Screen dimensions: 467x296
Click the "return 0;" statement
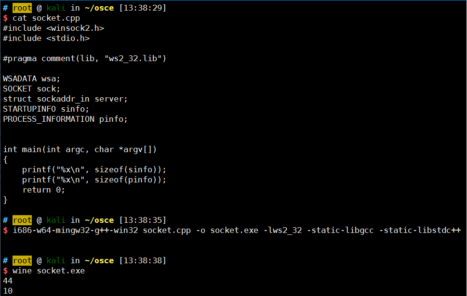click(x=43, y=190)
